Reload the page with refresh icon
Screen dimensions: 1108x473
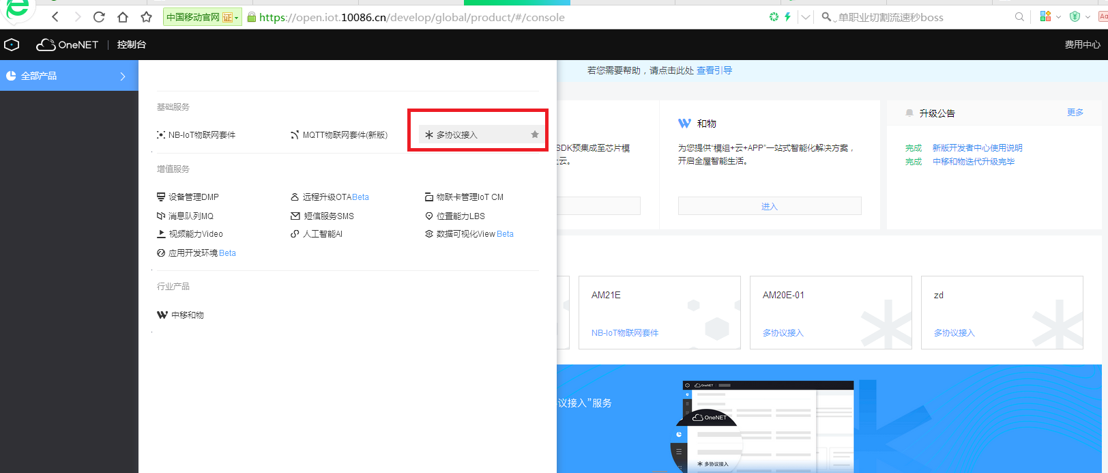(x=99, y=17)
